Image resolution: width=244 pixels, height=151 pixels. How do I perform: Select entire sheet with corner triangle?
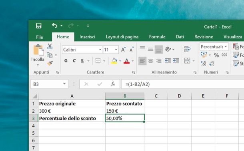pyautogui.click(x=34, y=96)
